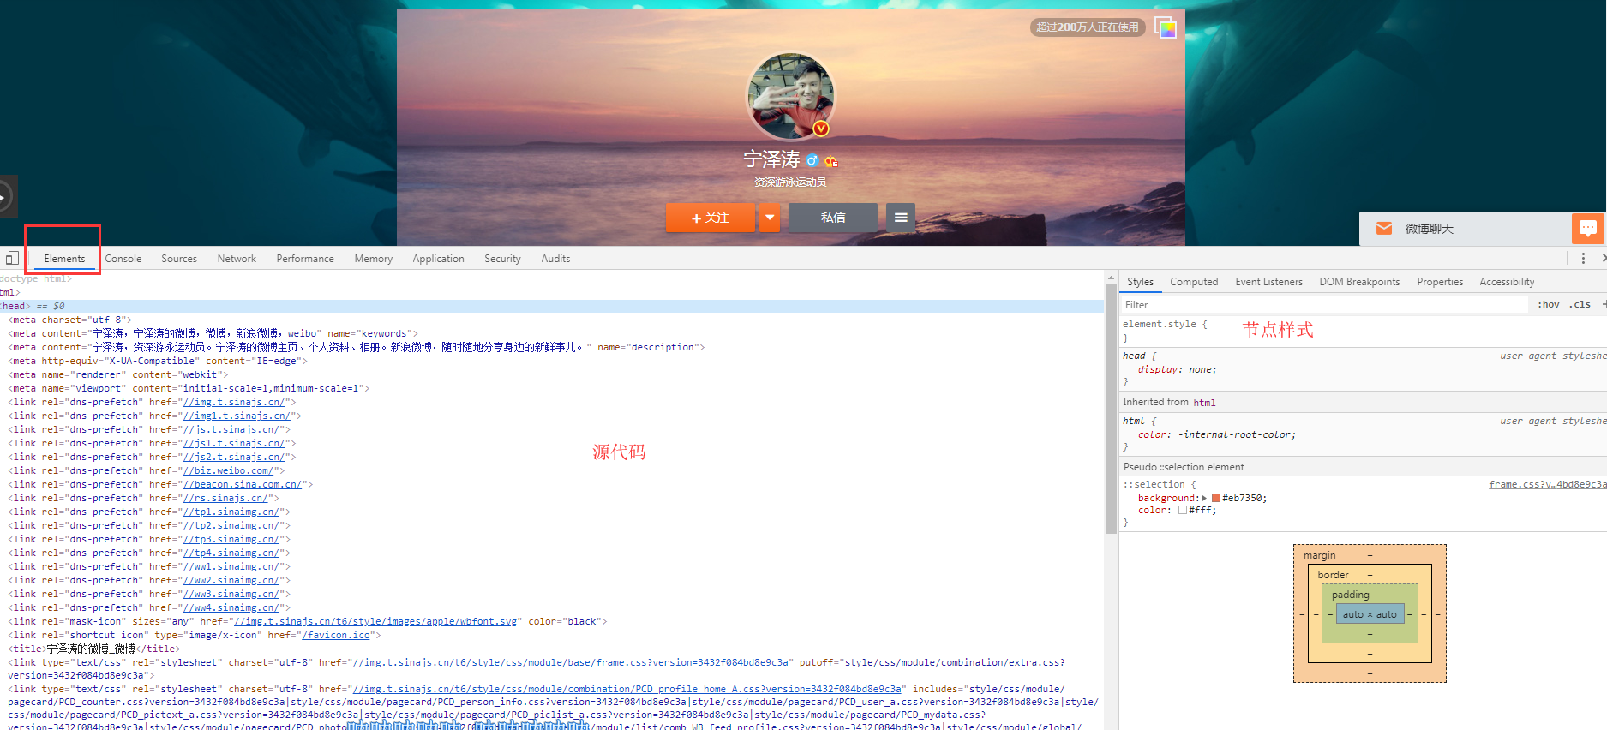Select the meta name="renderer" node
1607x730 pixels.
coord(118,374)
